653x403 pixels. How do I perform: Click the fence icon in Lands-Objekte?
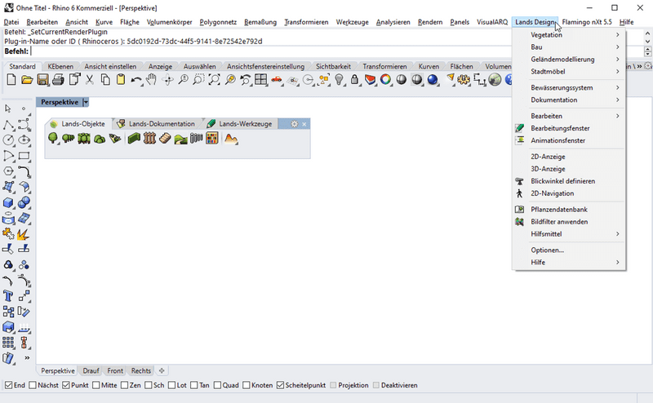[149, 138]
